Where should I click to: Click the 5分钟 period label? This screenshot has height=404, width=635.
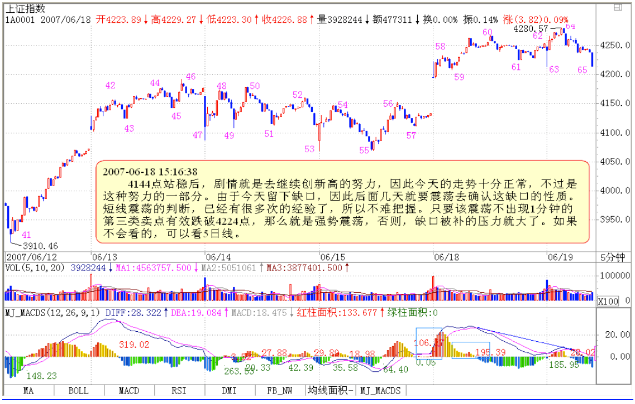point(612,257)
